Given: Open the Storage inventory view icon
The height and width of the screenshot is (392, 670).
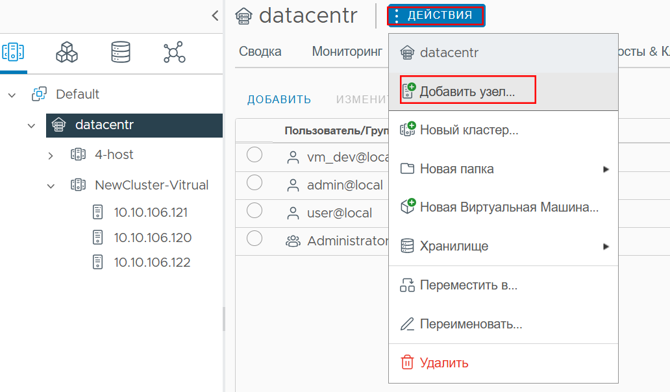Looking at the screenshot, I should tap(121, 52).
